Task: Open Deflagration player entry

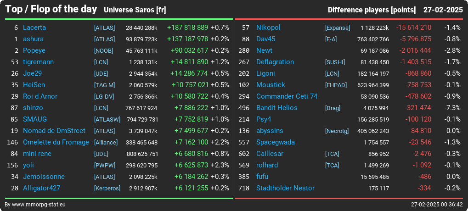Action: click(275, 62)
